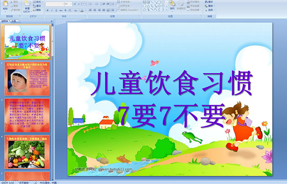The image size is (287, 184).
Task: Select the Right Arrow block shape
Action: pyautogui.click(x=159, y=6)
